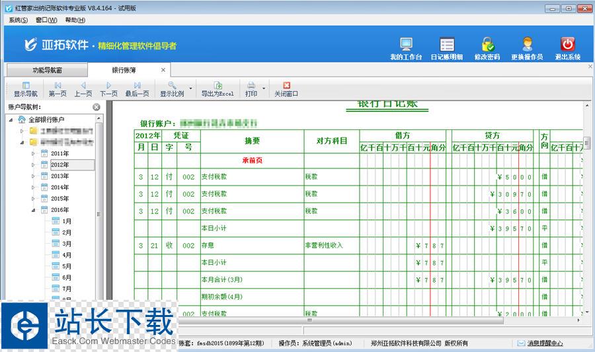
Task: Click the 更换操作员 user icon
Action: click(527, 44)
